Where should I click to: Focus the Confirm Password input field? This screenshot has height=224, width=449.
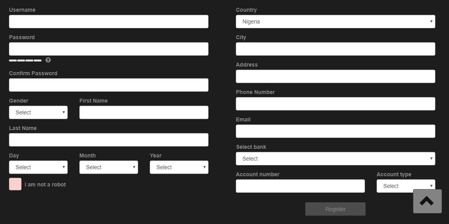pyautogui.click(x=108, y=85)
